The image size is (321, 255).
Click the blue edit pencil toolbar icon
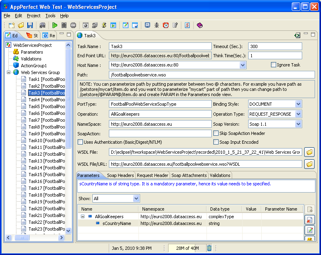pos(126,25)
